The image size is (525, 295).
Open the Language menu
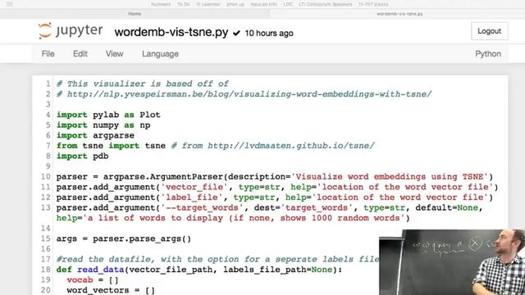(x=160, y=54)
